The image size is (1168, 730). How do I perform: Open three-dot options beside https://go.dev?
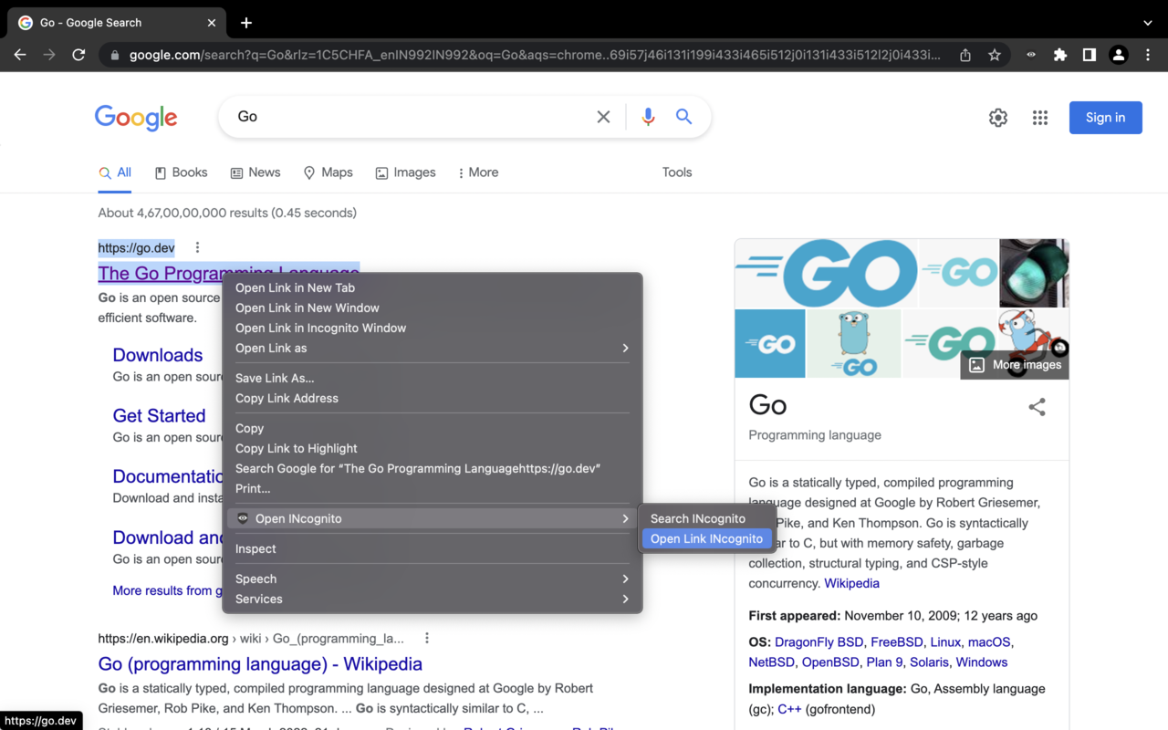[x=197, y=247]
